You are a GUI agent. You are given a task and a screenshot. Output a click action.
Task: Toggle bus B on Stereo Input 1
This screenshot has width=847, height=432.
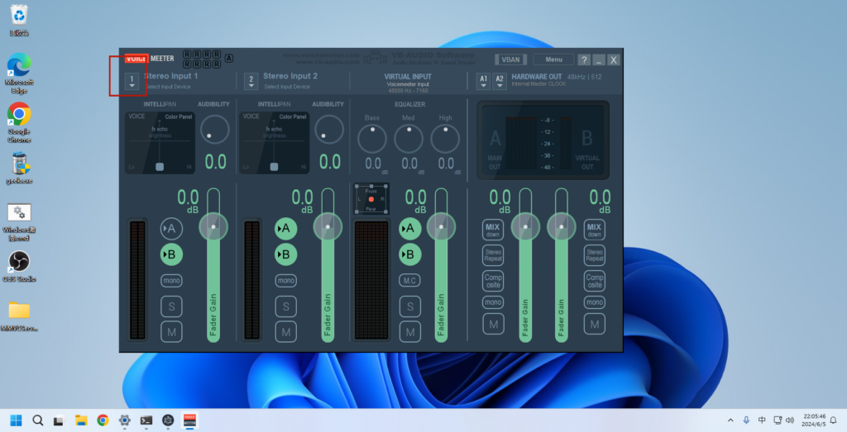coord(171,254)
